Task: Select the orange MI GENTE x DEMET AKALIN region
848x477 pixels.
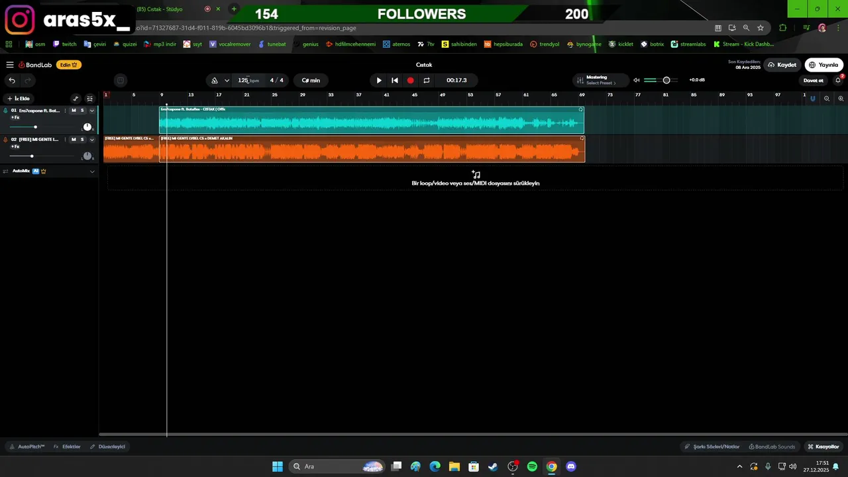Action: tap(372, 149)
